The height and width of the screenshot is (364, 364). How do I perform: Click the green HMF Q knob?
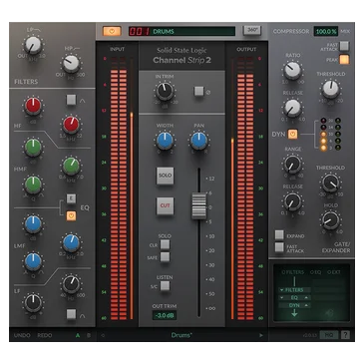point(33,184)
